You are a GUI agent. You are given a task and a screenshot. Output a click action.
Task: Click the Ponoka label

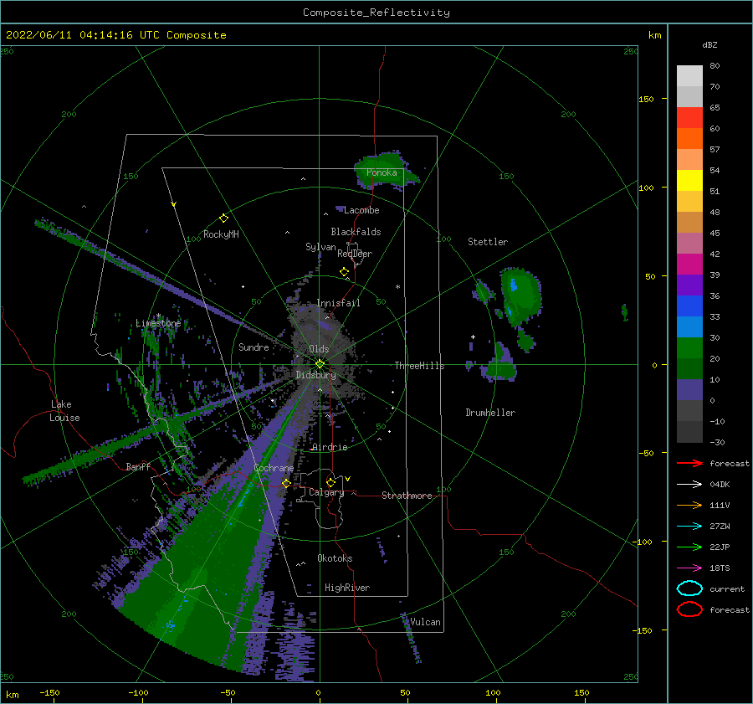pyautogui.click(x=382, y=172)
